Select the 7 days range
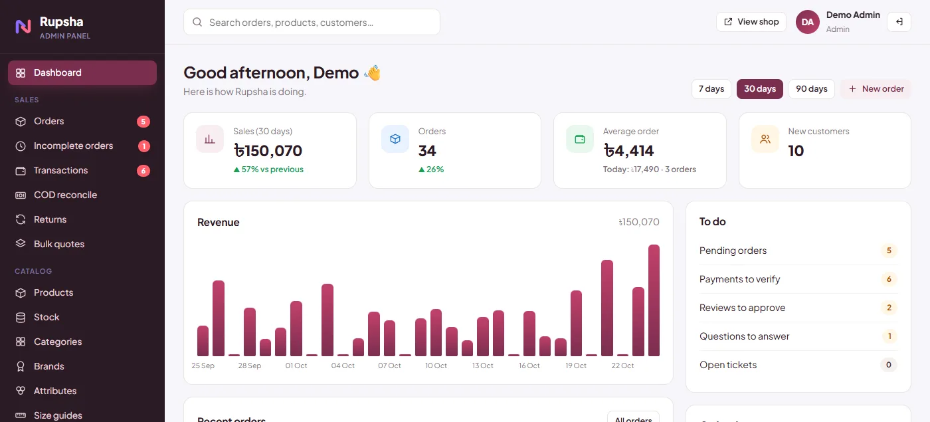Screen dimensions: 930x422 click(x=711, y=89)
